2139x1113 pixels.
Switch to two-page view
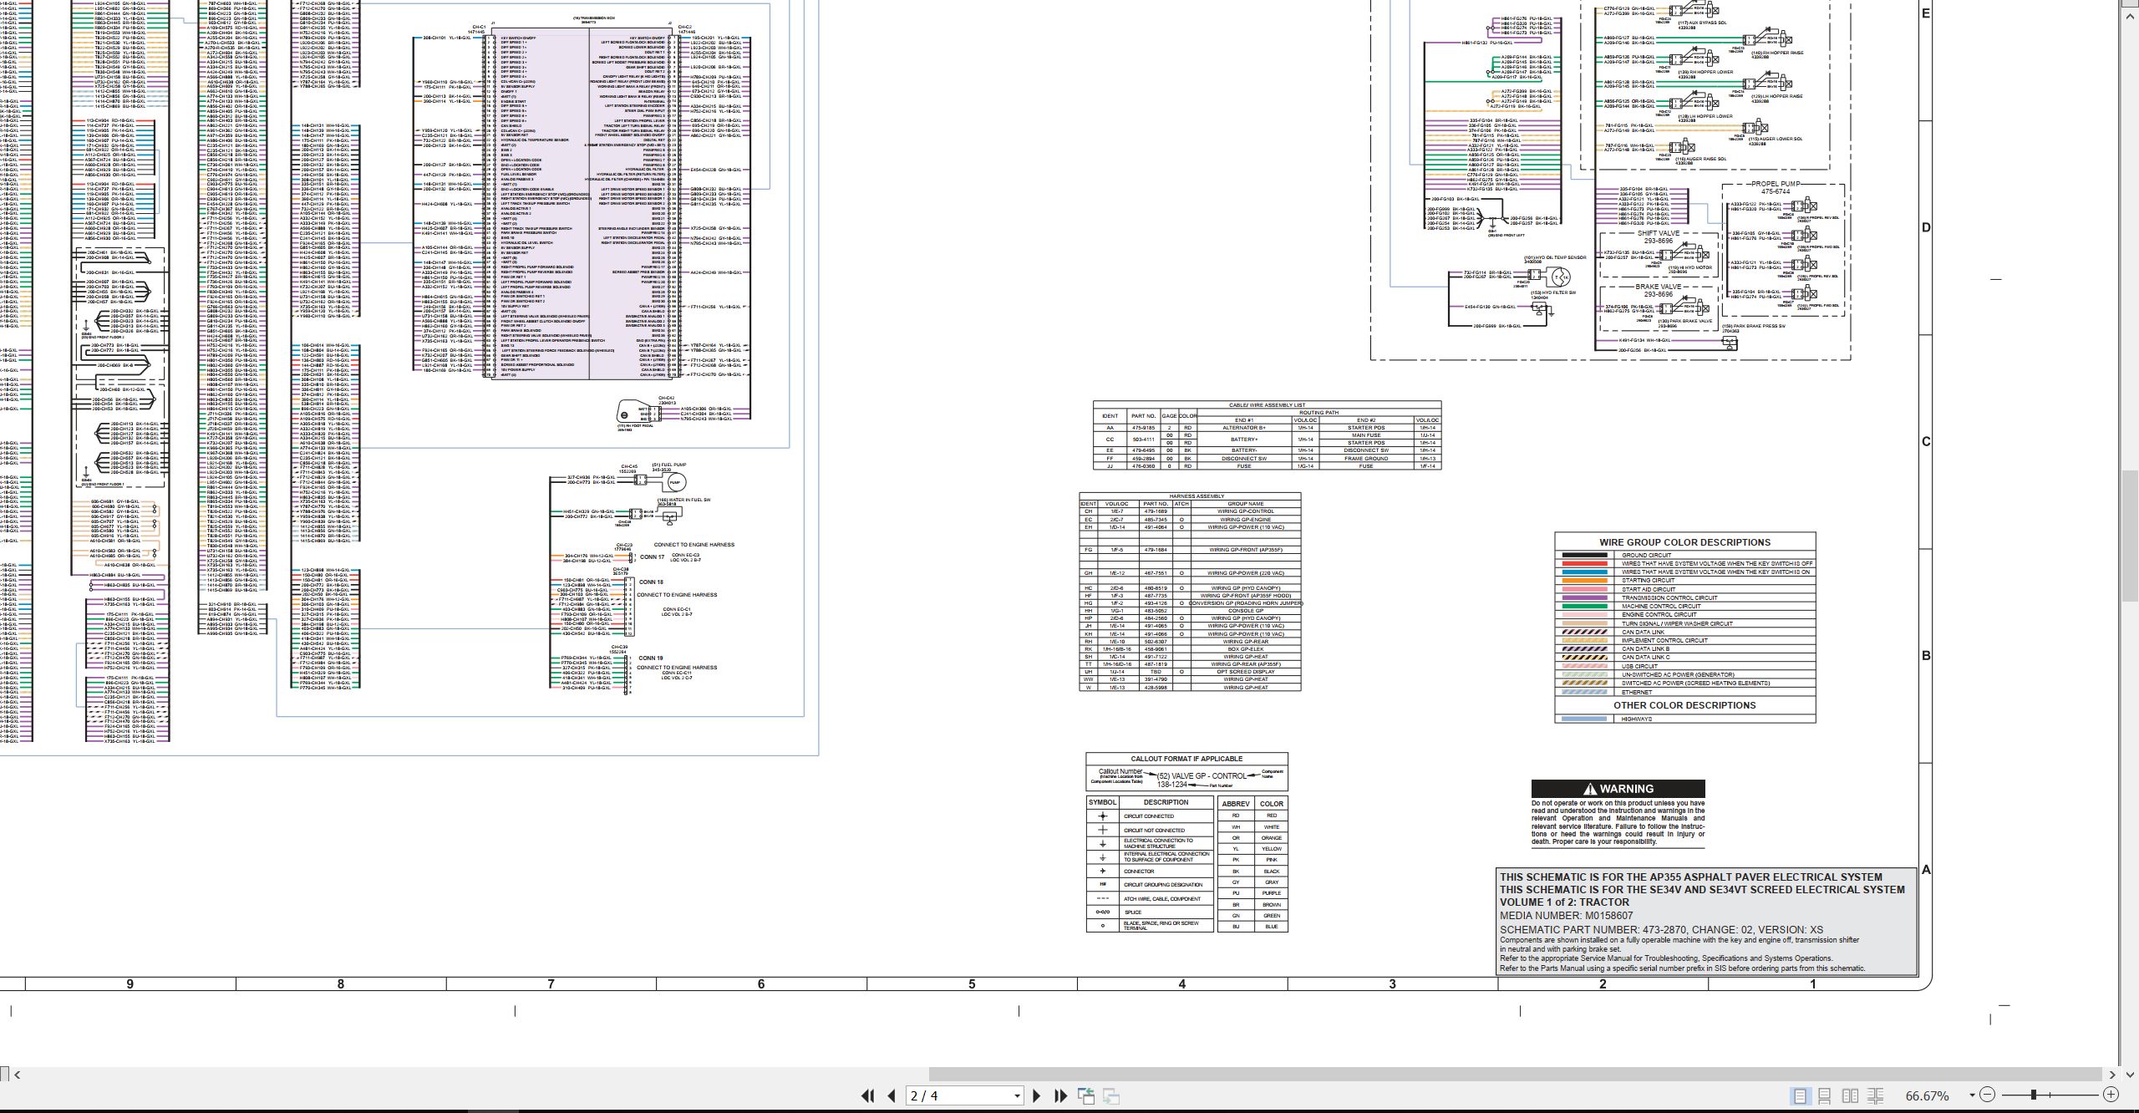(x=1850, y=1095)
